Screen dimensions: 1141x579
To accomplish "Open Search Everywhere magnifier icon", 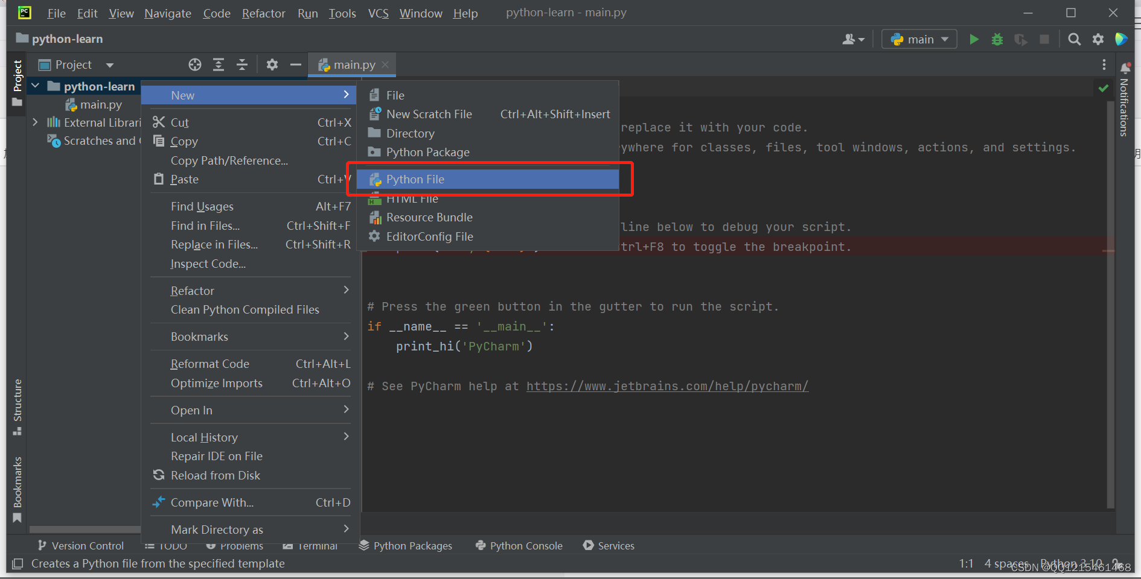I will point(1074,39).
